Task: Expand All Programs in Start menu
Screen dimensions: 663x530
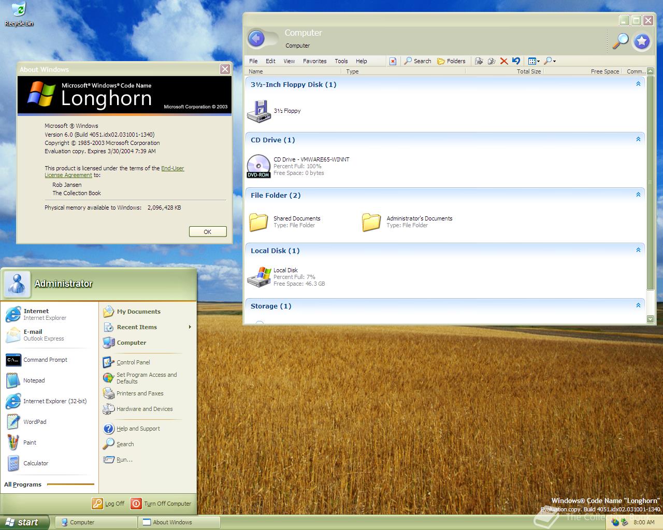Action: pyautogui.click(x=49, y=484)
